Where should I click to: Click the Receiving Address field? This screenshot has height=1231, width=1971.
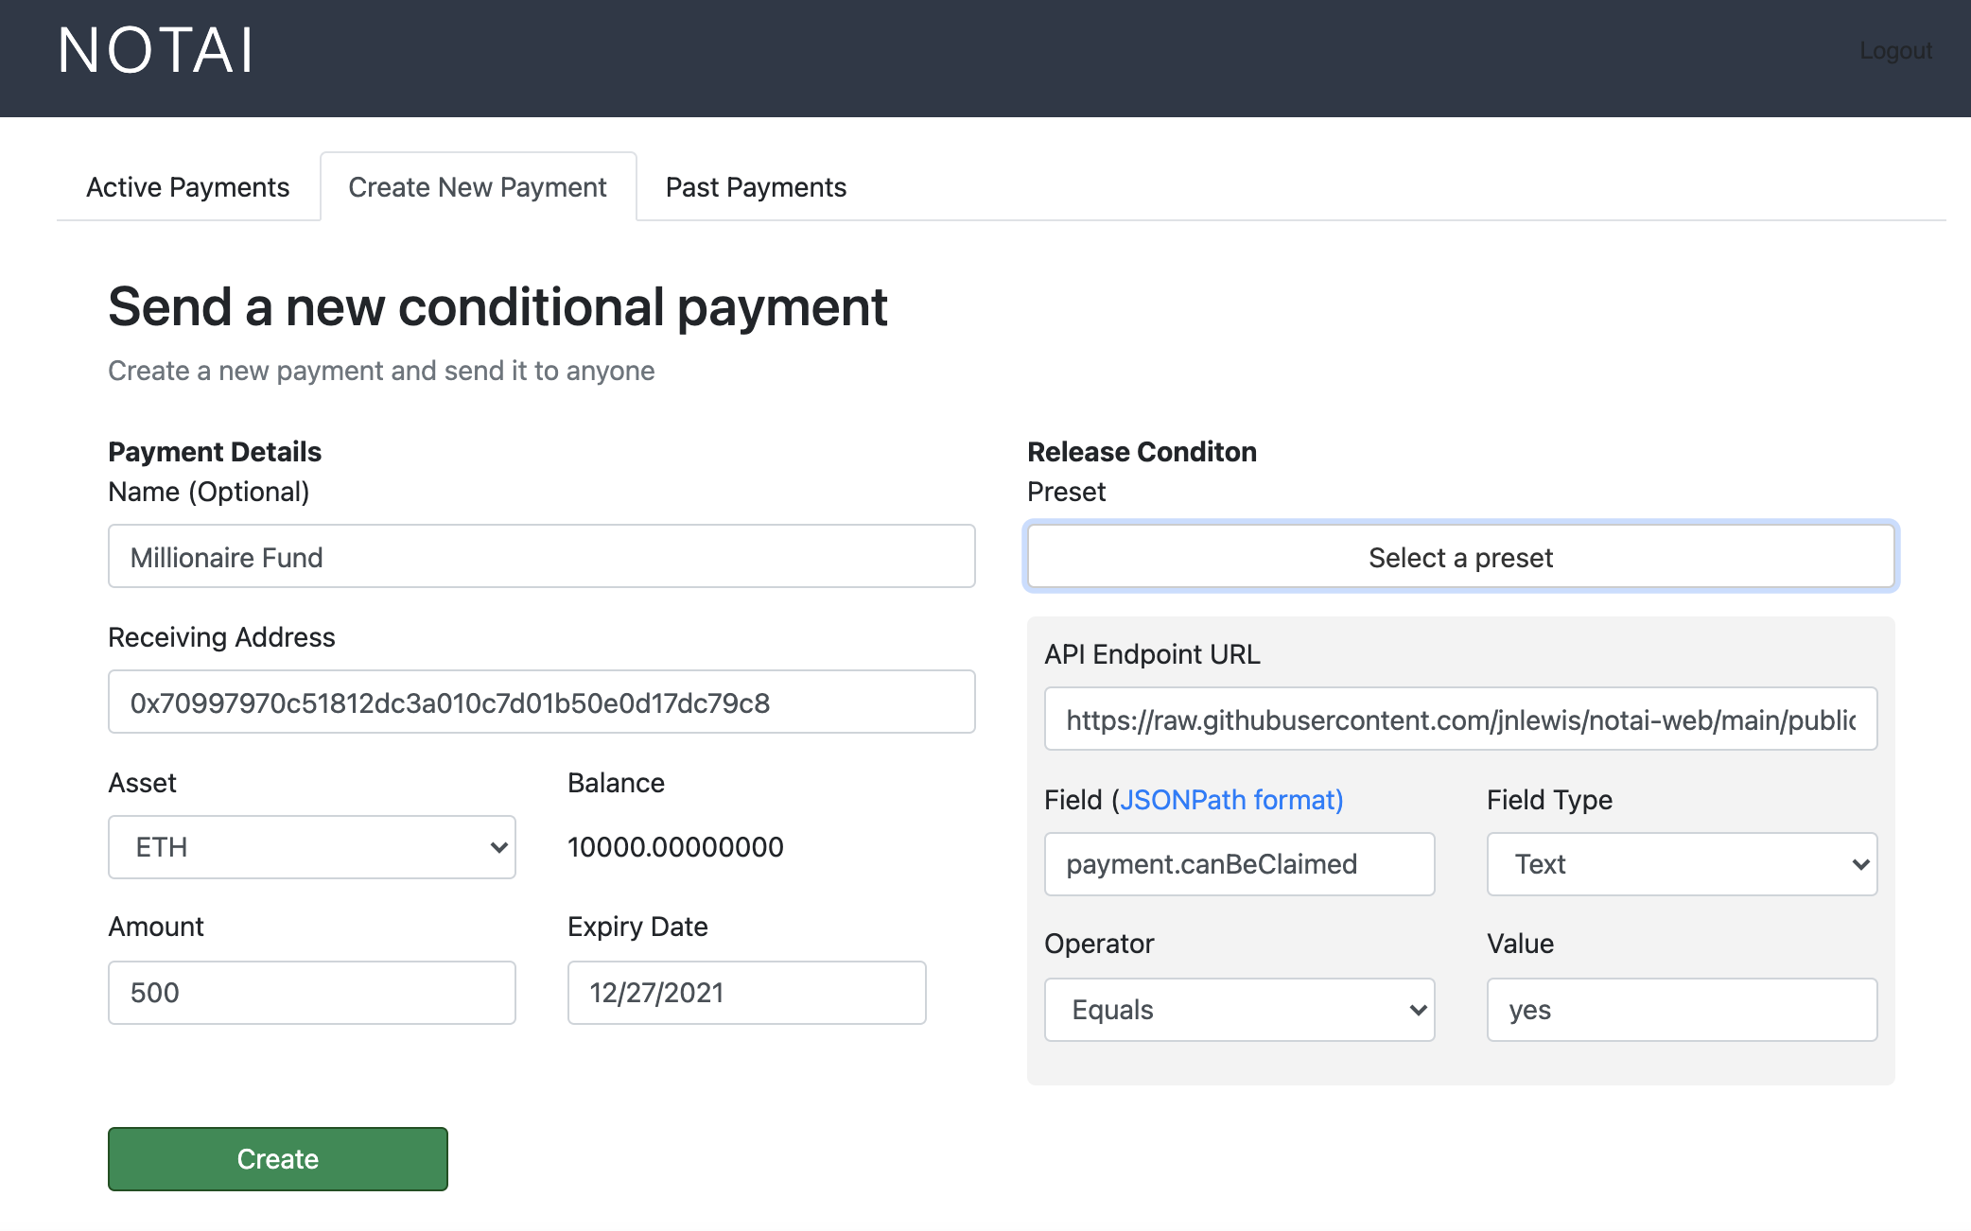tap(541, 702)
